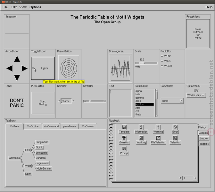Switch to the paneFrame tab
This screenshot has width=215, height=192.
pos(70,126)
